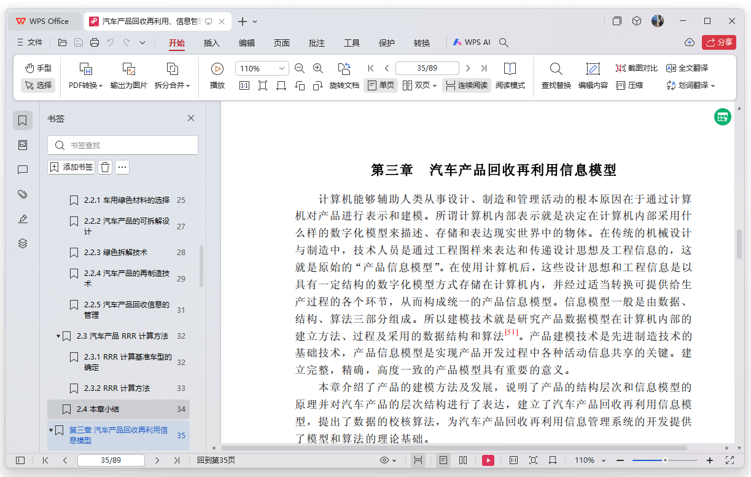
Task: Click the open folder icon in quick access
Action: 63,42
